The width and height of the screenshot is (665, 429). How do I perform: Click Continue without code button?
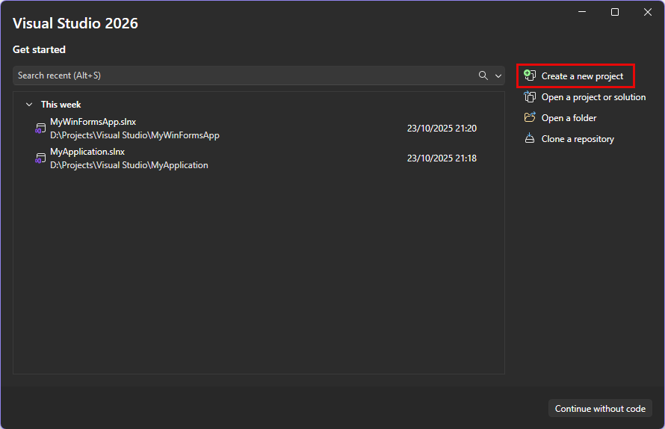click(600, 408)
